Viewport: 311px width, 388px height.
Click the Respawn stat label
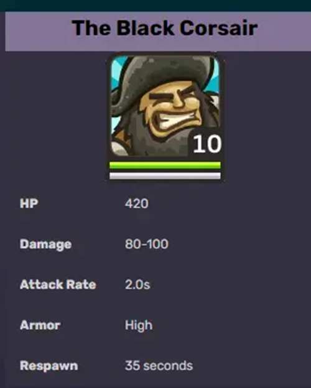(x=49, y=366)
